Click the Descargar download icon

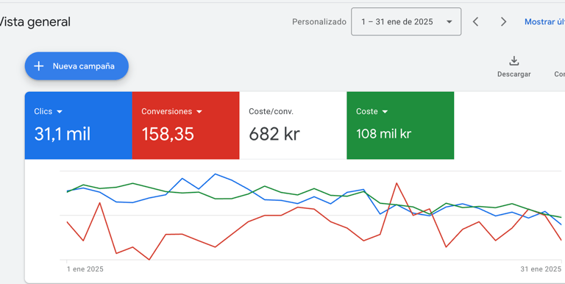(514, 61)
